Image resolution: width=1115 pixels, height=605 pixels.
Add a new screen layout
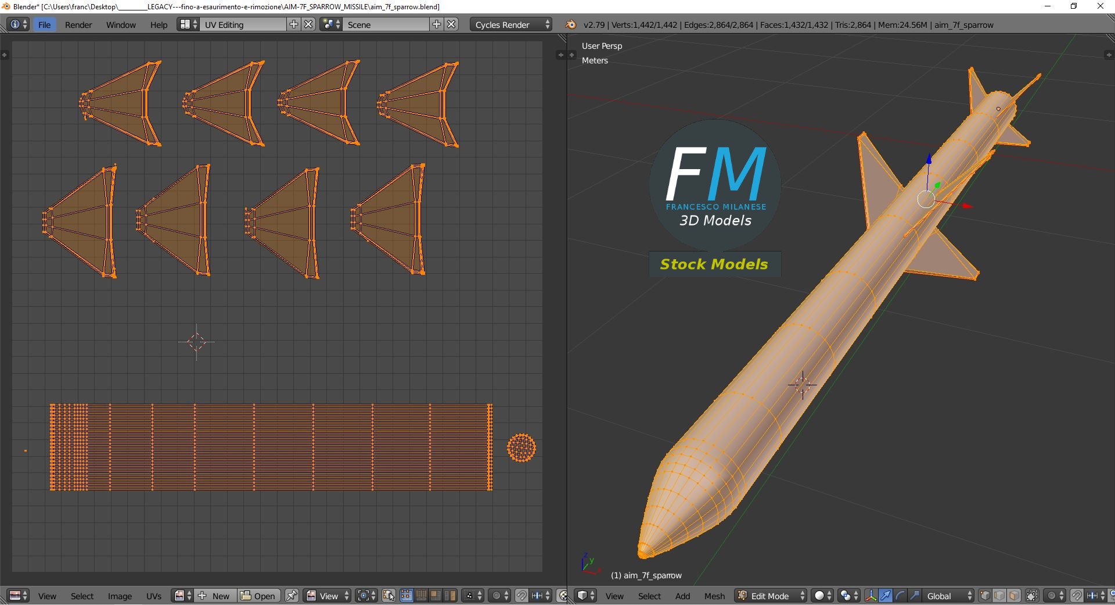coord(294,24)
